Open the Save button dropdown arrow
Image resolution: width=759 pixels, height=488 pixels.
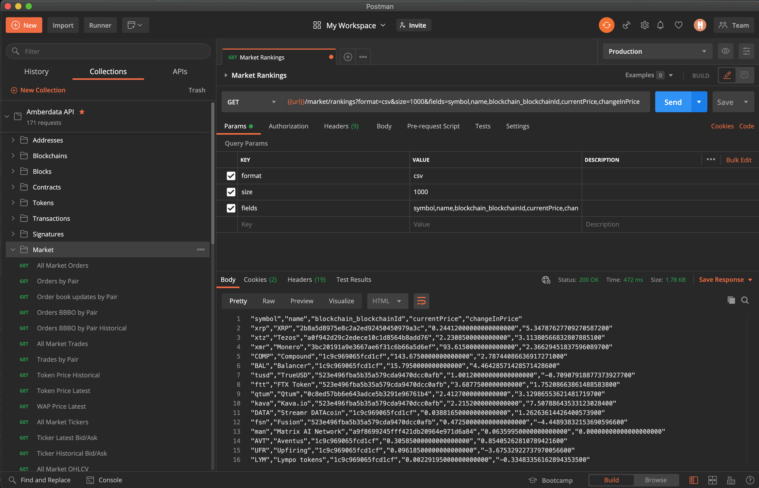click(x=746, y=102)
